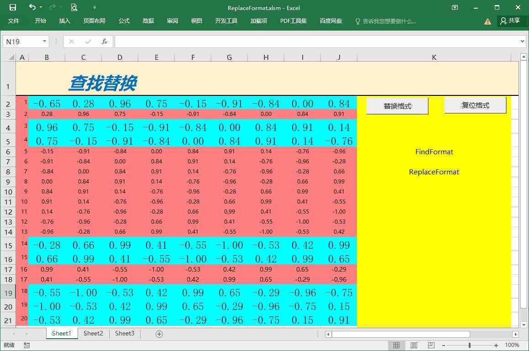Click the horizontal scrollbar right arrow

pyautogui.click(x=515, y=334)
